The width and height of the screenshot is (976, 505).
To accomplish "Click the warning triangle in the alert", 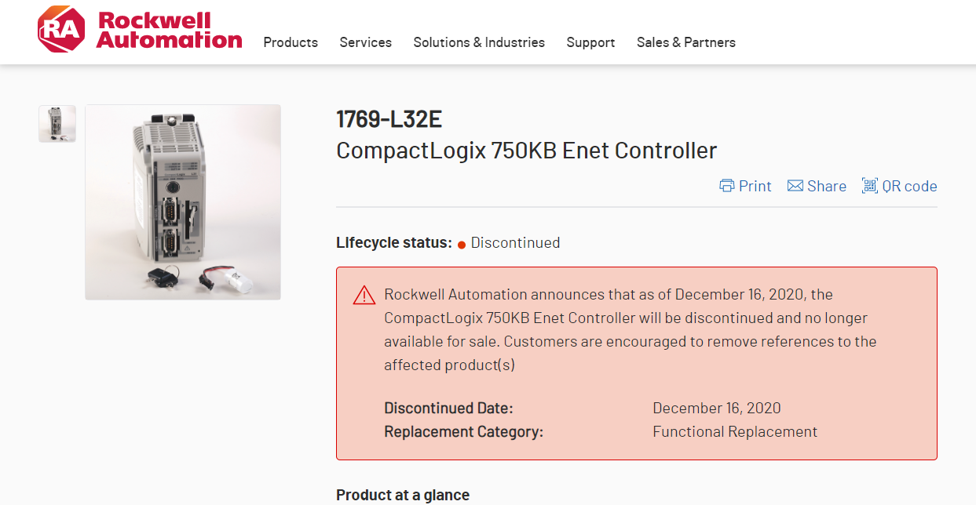I will point(364,296).
